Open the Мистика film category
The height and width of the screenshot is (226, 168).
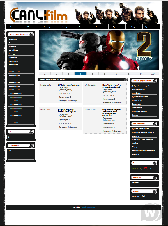coord(12,47)
